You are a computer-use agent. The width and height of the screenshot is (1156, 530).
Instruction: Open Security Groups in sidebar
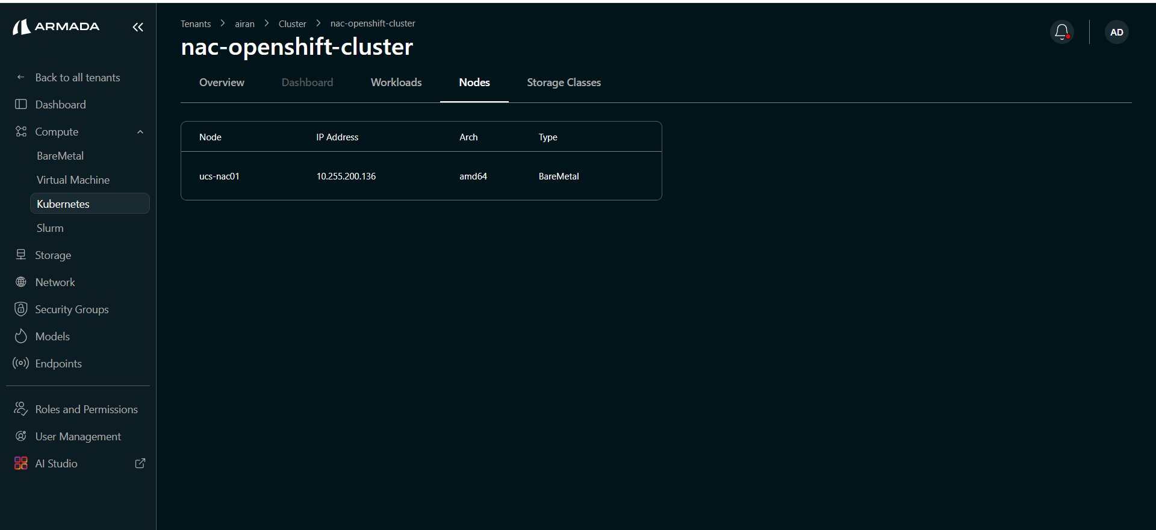(72, 310)
